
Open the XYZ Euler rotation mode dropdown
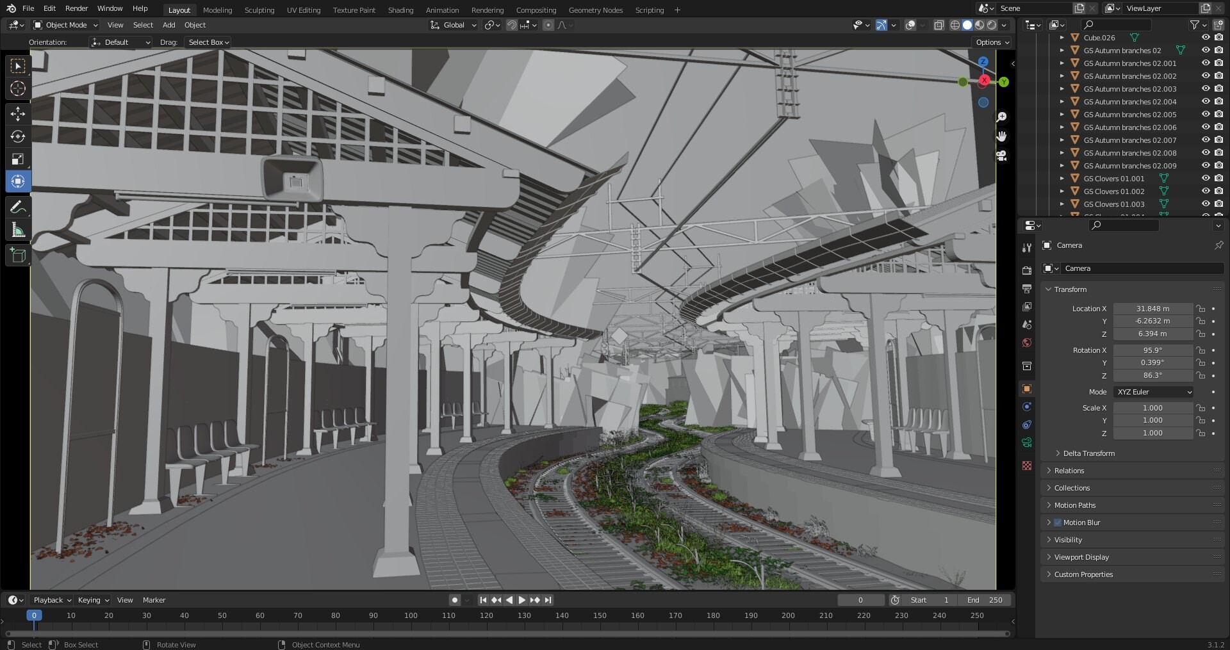(x=1153, y=392)
